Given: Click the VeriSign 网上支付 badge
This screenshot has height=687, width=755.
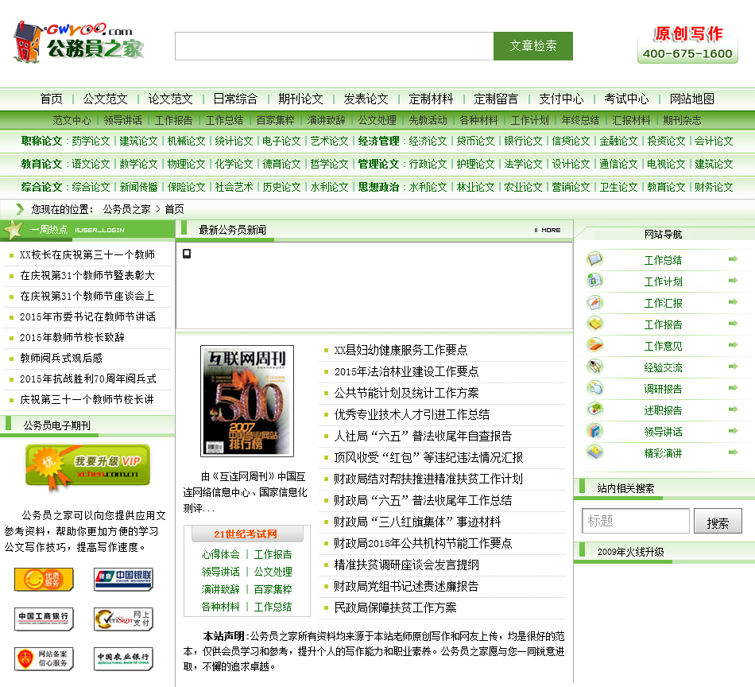Looking at the screenshot, I should coord(123,619).
